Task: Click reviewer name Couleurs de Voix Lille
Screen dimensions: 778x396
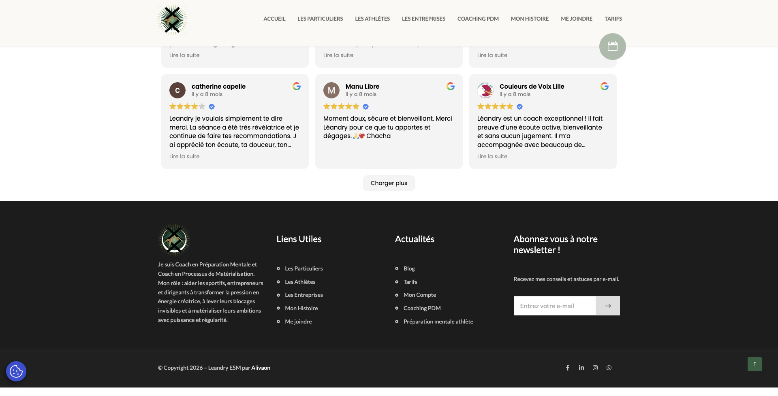Action: coord(532,86)
